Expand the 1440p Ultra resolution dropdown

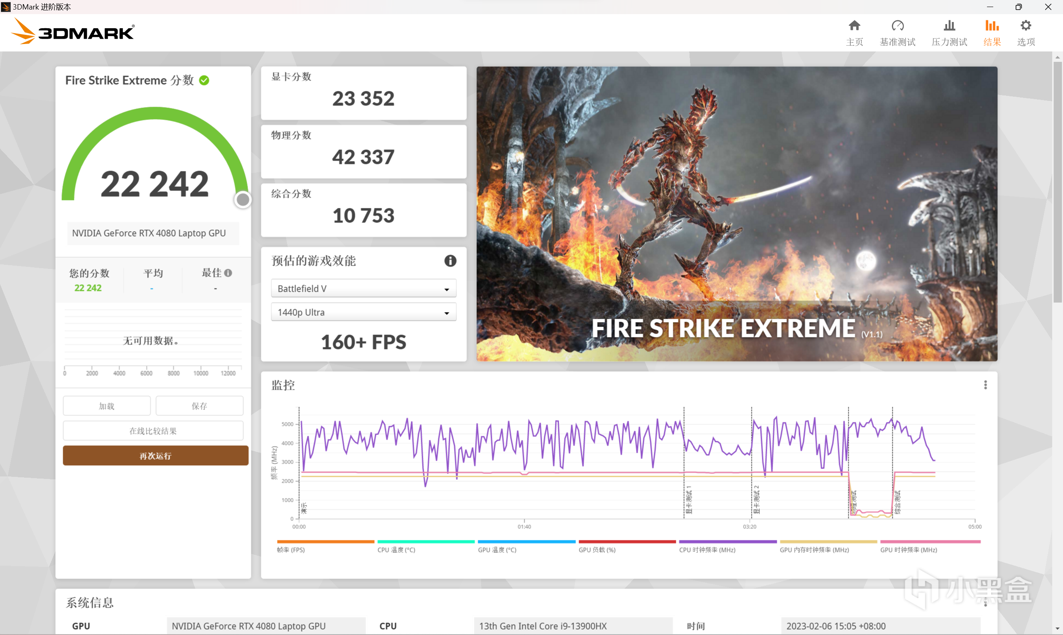pos(363,313)
